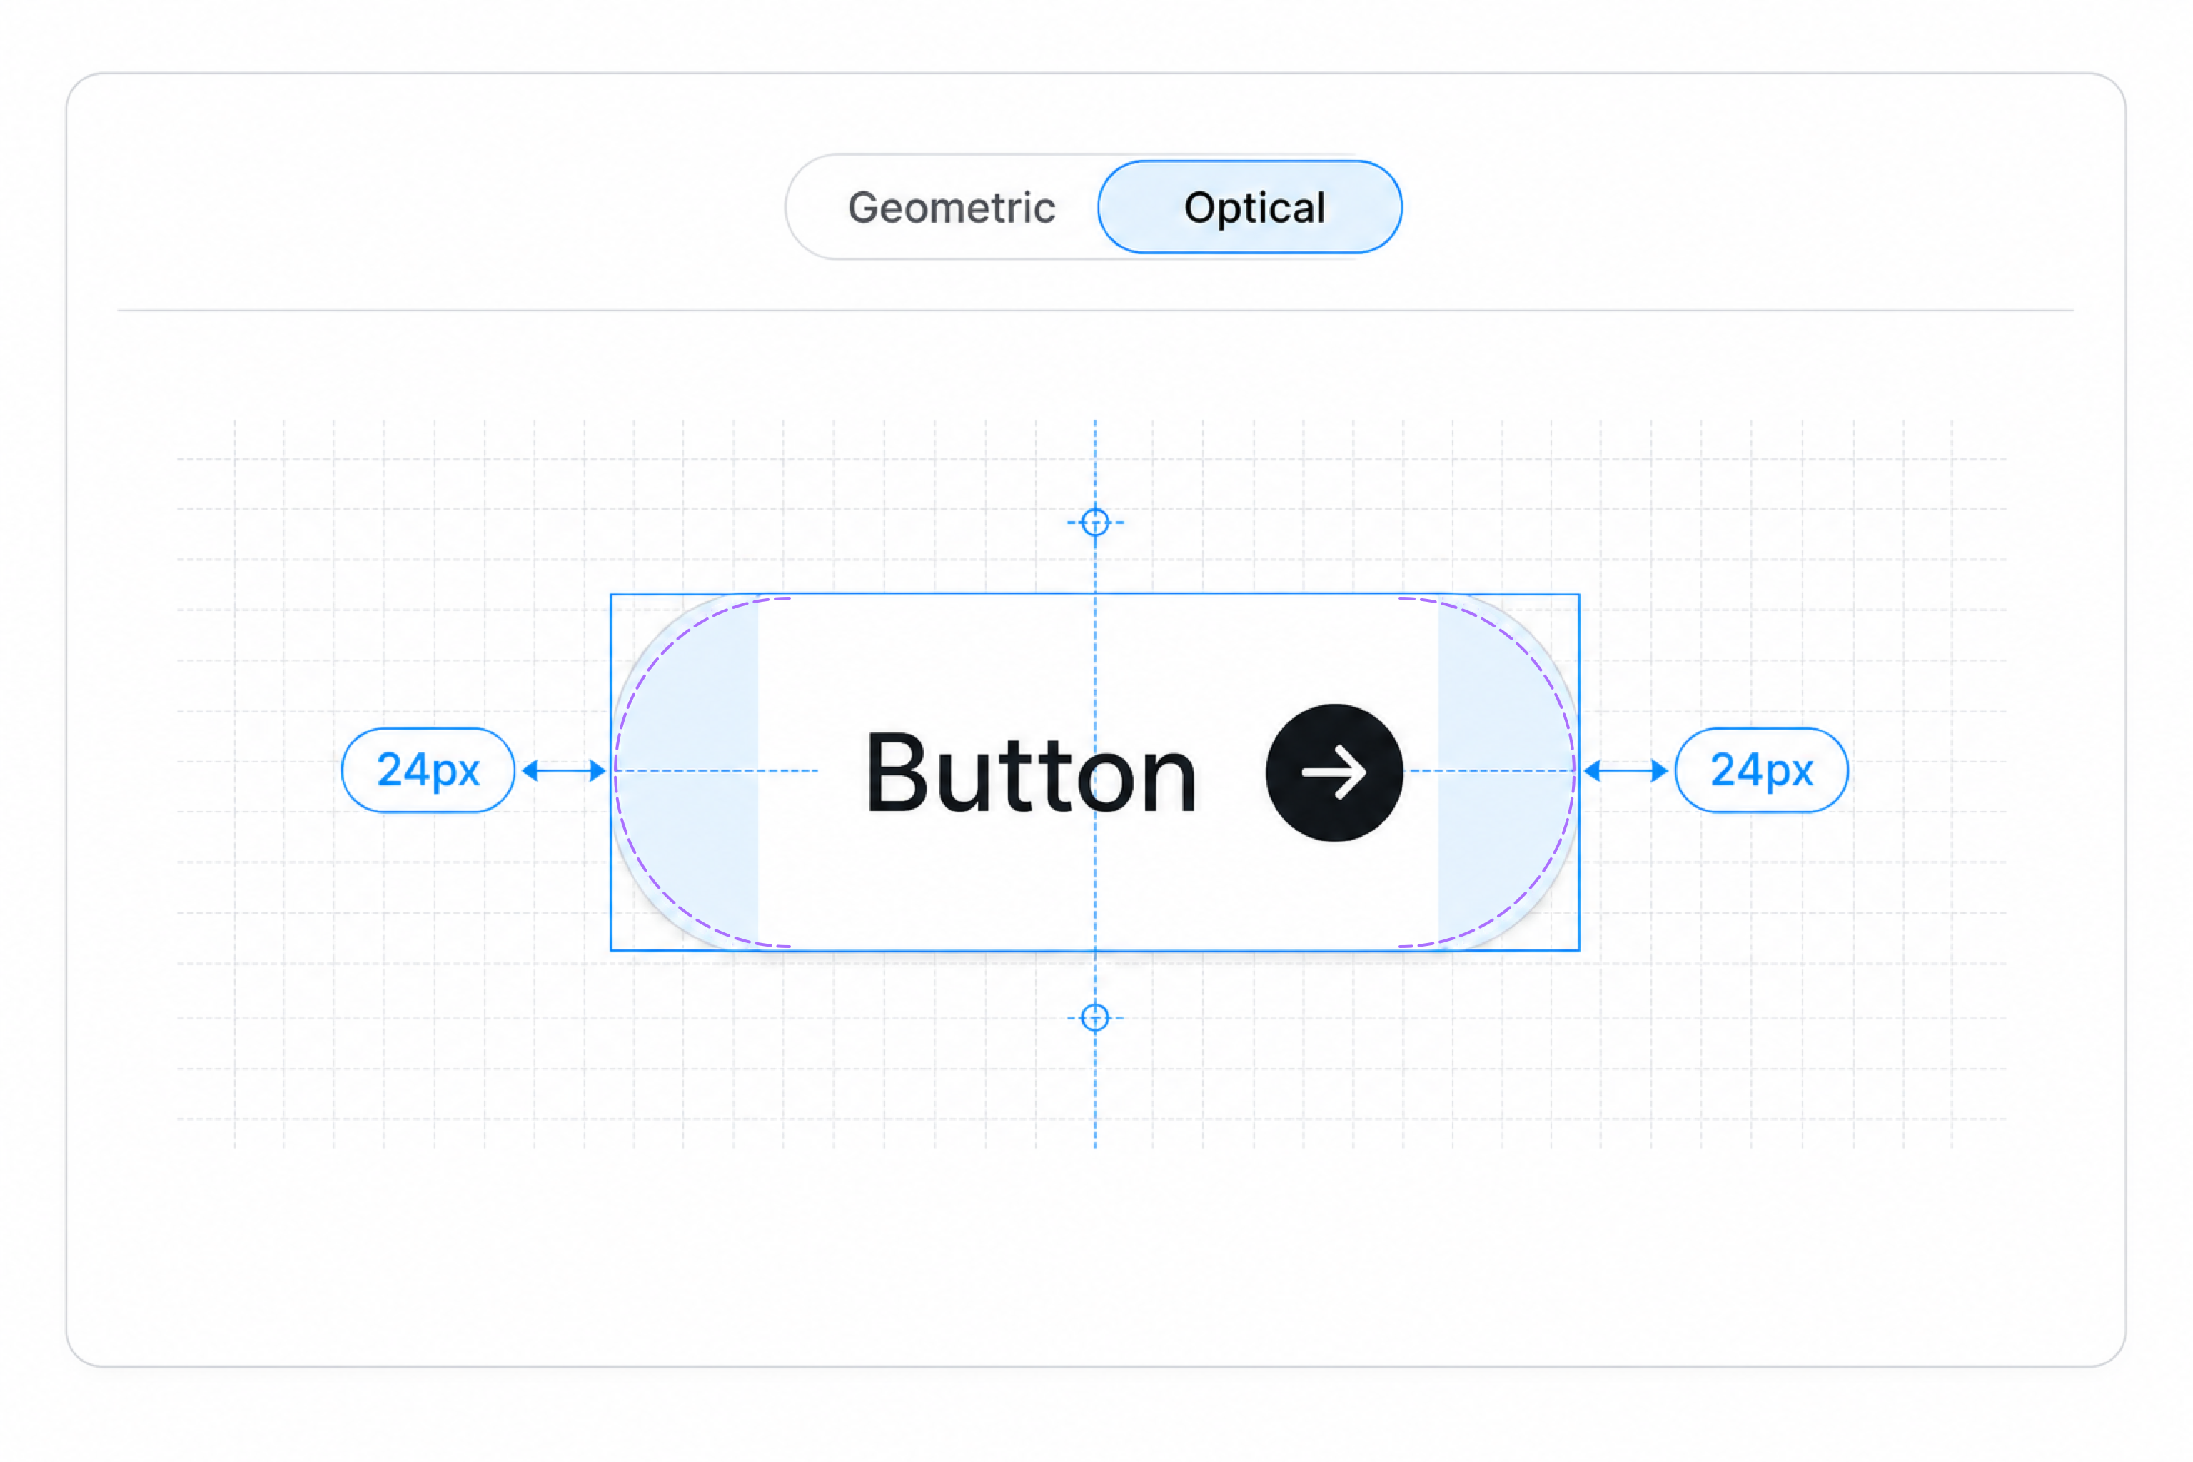Click the bottom crosshair target marker

[x=1094, y=1017]
